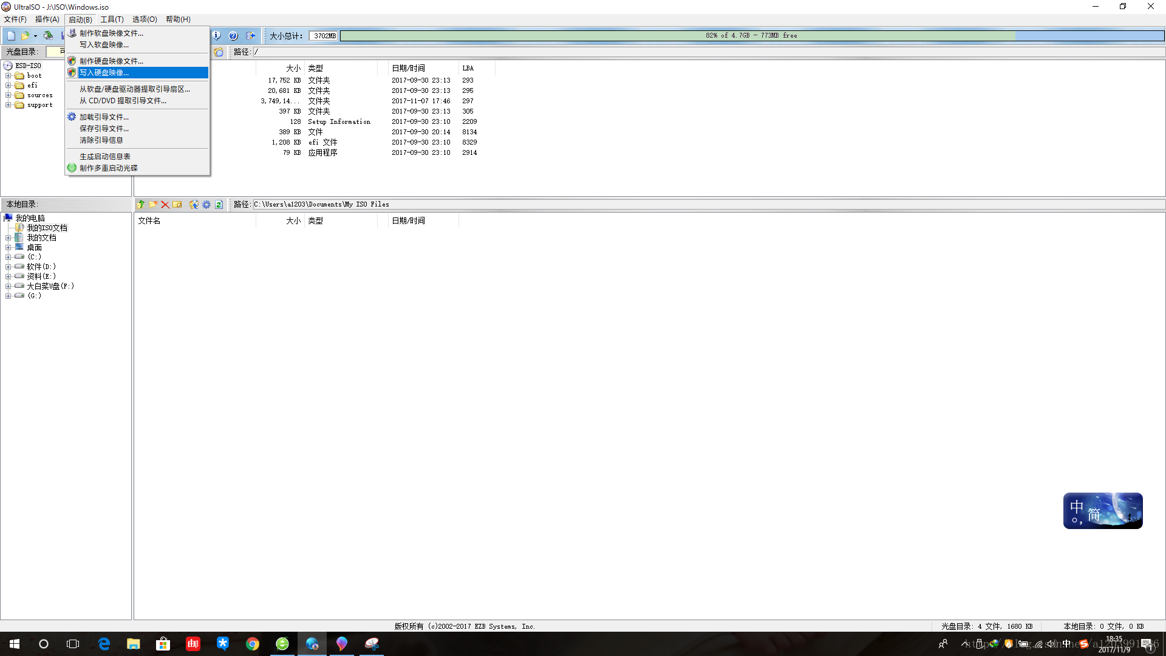Choose 制作多重启动光碟 from the menu
This screenshot has height=656, width=1166.
pyautogui.click(x=108, y=168)
